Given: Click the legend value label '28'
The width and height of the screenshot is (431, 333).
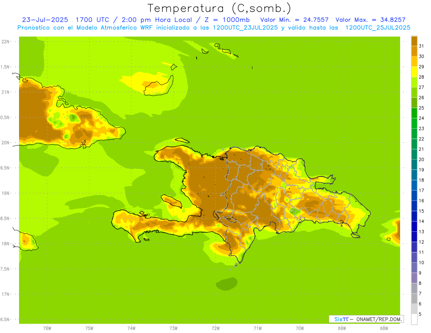Looking at the screenshot, I should (x=421, y=77).
